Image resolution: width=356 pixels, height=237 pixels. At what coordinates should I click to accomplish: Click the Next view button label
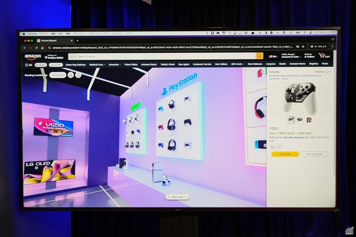[177, 197]
